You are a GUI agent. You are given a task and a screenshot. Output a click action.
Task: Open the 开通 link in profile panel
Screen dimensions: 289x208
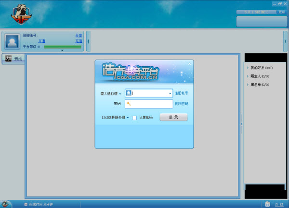pos(42,41)
